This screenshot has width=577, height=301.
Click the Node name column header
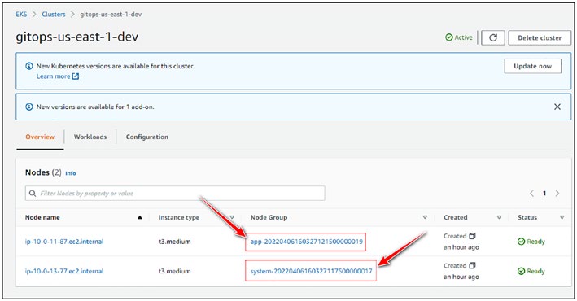(x=42, y=217)
